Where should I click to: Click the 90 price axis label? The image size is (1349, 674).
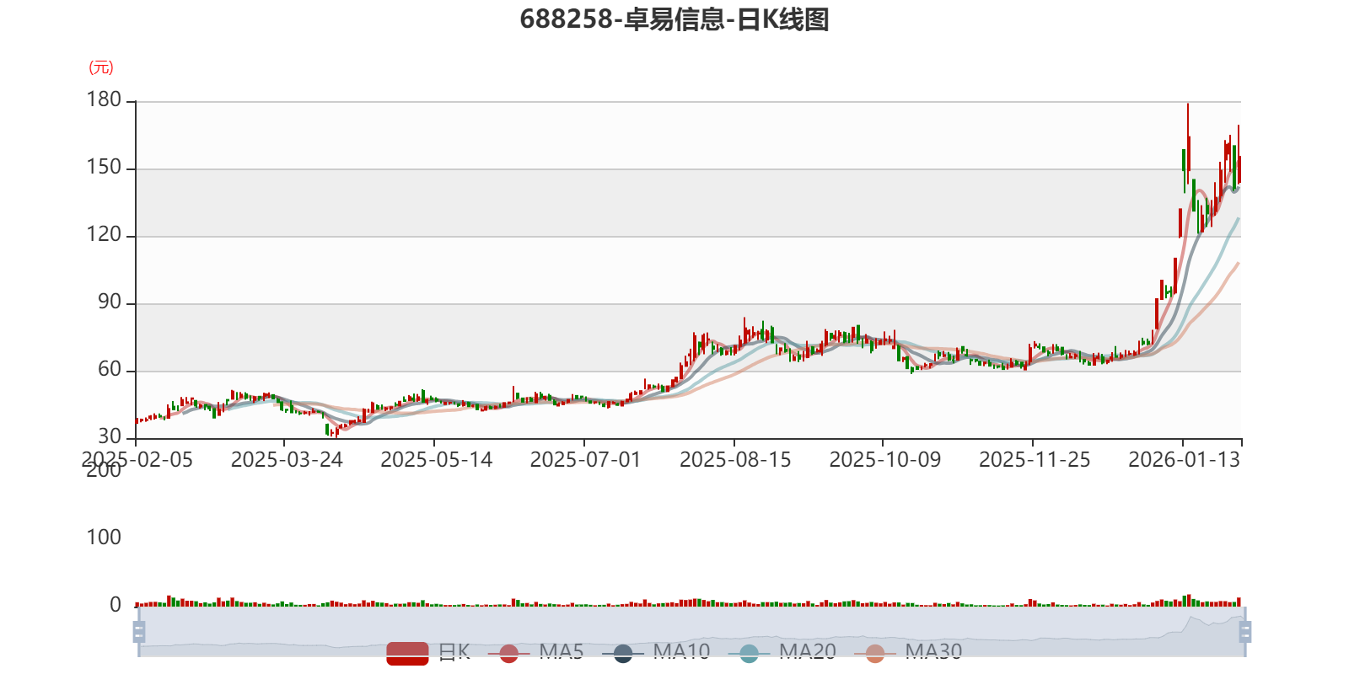(x=110, y=302)
